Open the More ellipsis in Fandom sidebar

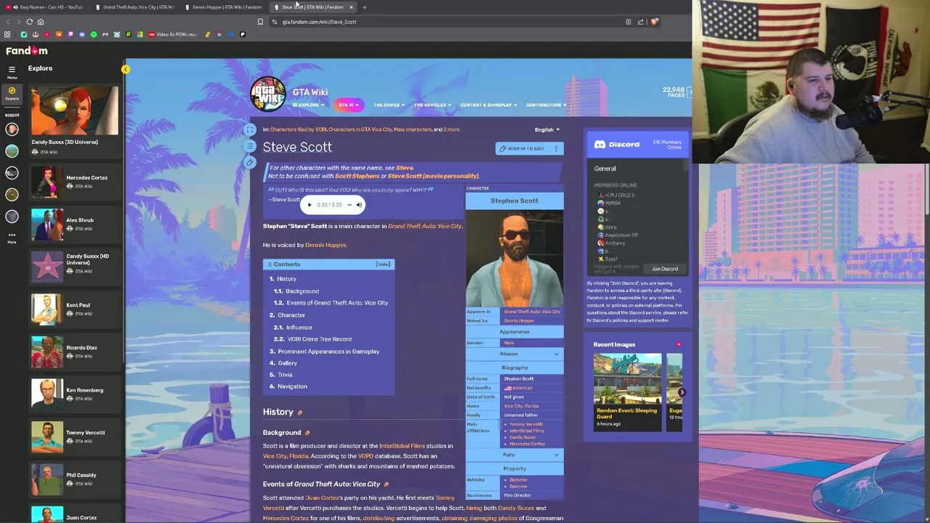pyautogui.click(x=12, y=237)
